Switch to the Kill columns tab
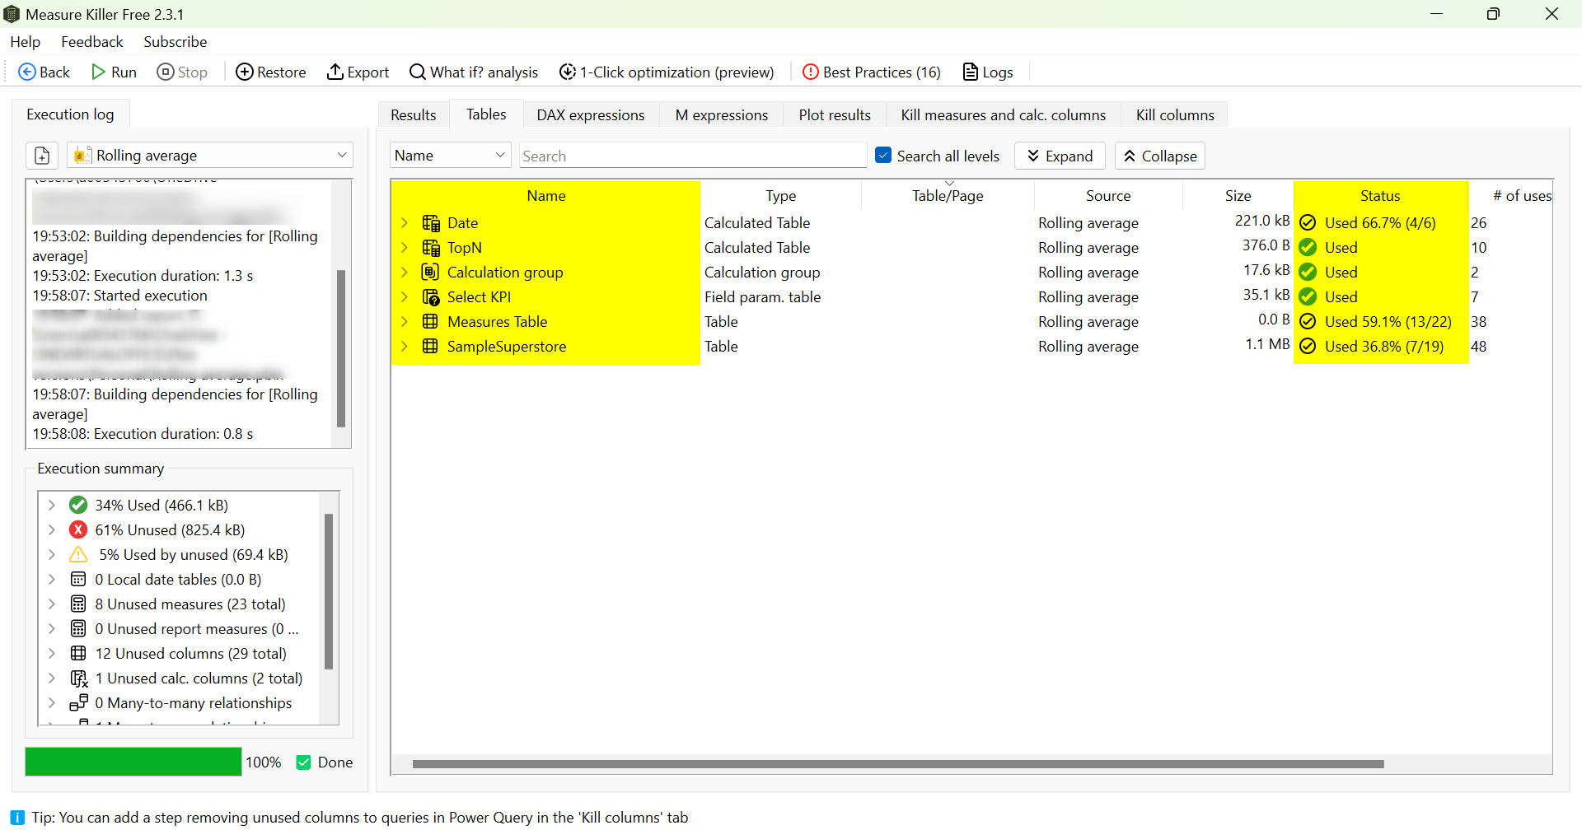 tap(1174, 115)
